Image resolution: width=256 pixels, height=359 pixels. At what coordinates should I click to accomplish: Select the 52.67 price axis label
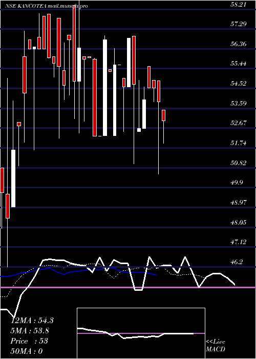239,123
